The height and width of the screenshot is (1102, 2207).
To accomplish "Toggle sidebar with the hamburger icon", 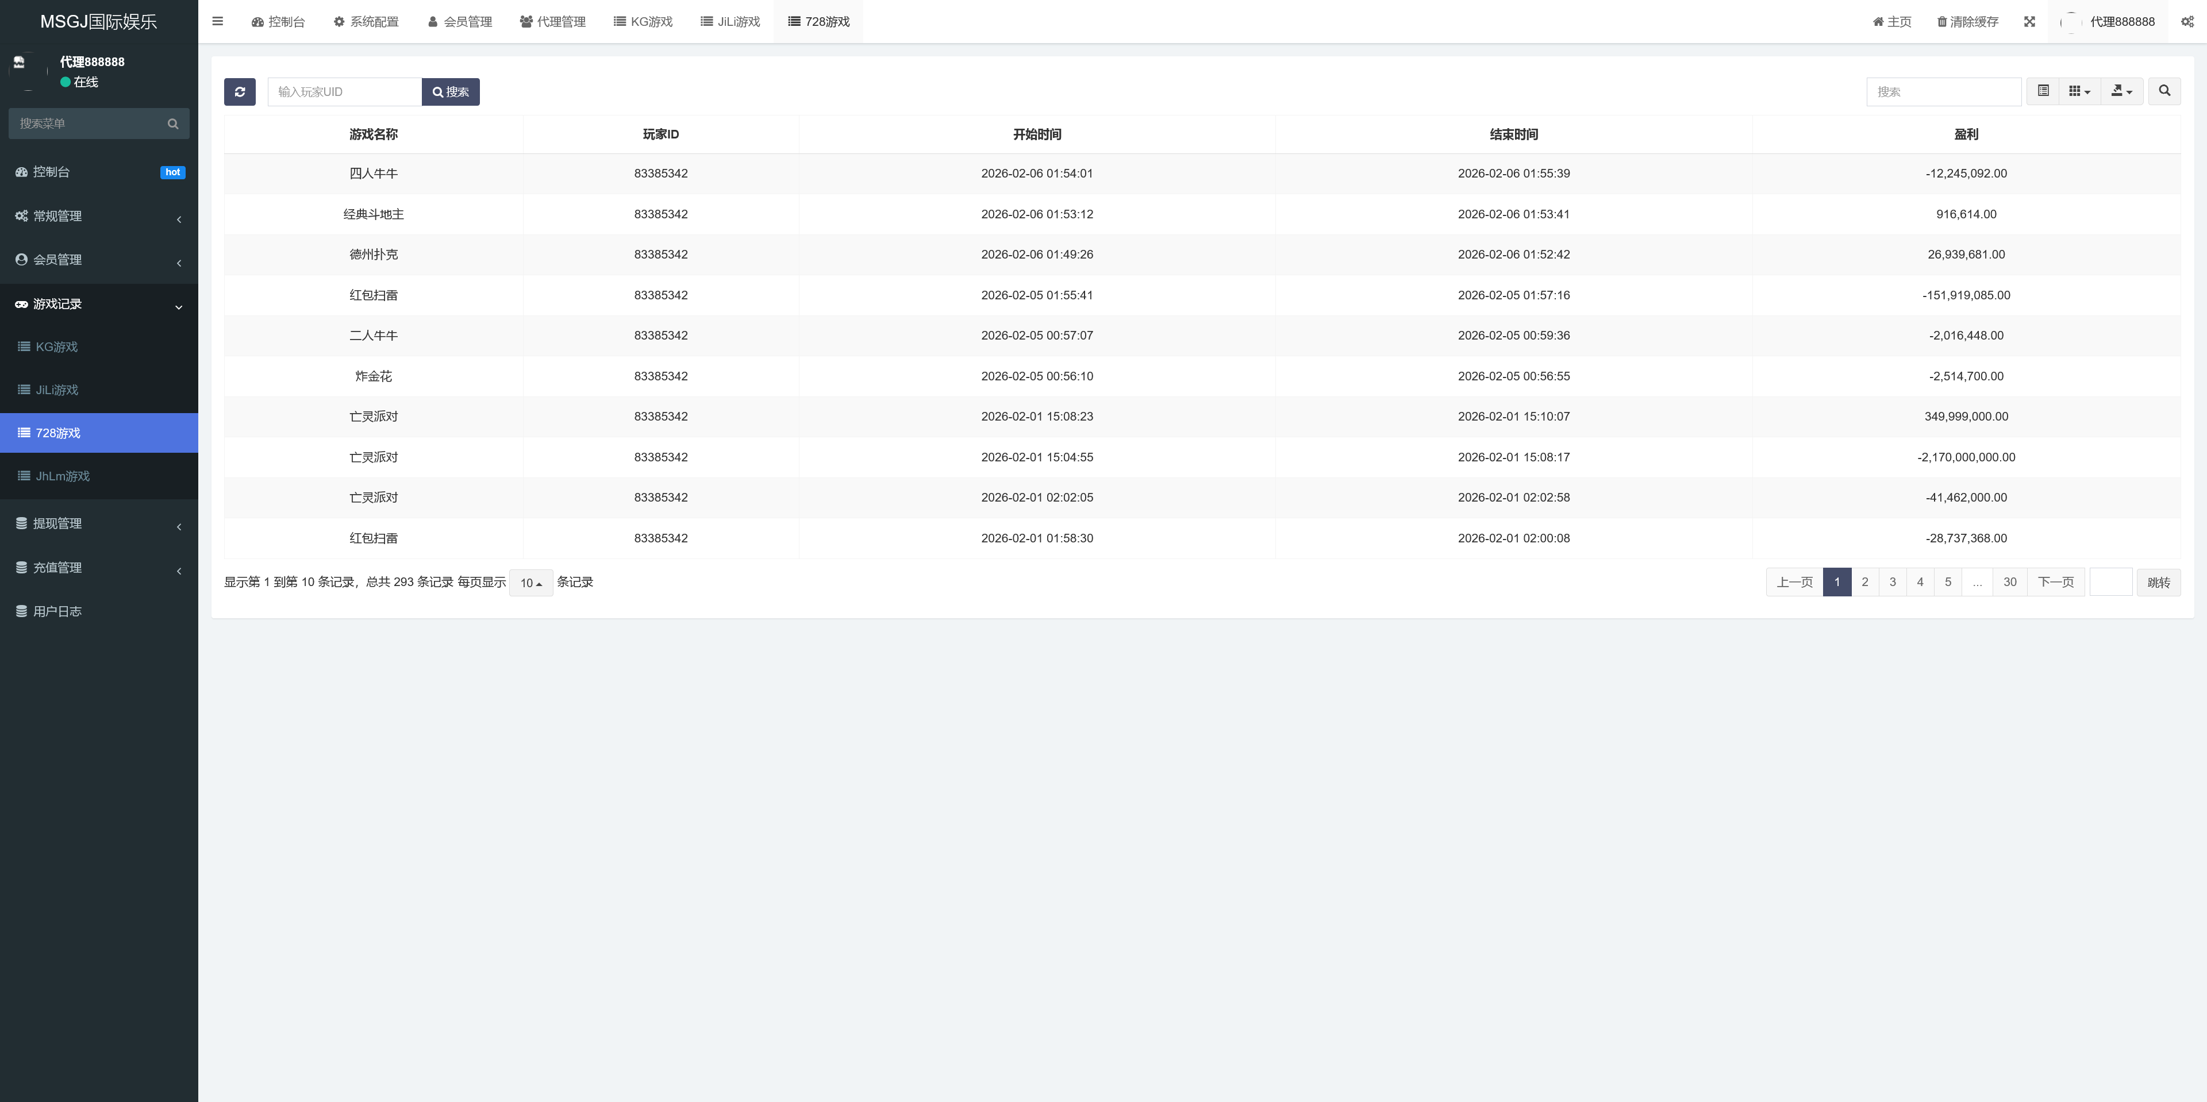I will tap(218, 21).
